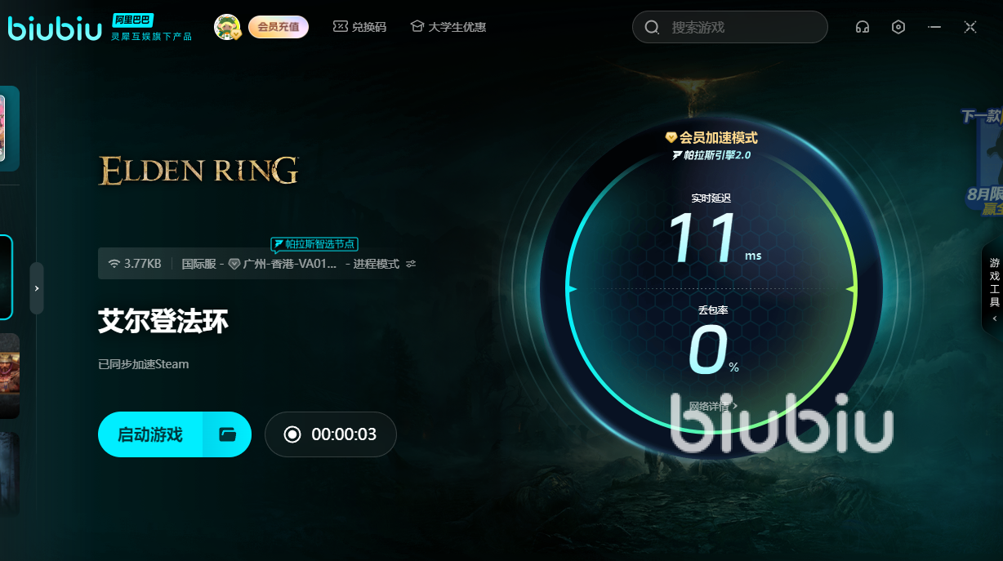Open game folder icon beside 启动游戏
The width and height of the screenshot is (1003, 561).
[x=227, y=434]
